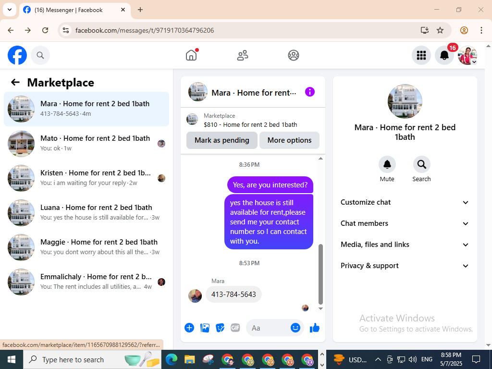Click message 'Yes, are you interested?'
Screen dimensions: 492x369
tap(270, 185)
